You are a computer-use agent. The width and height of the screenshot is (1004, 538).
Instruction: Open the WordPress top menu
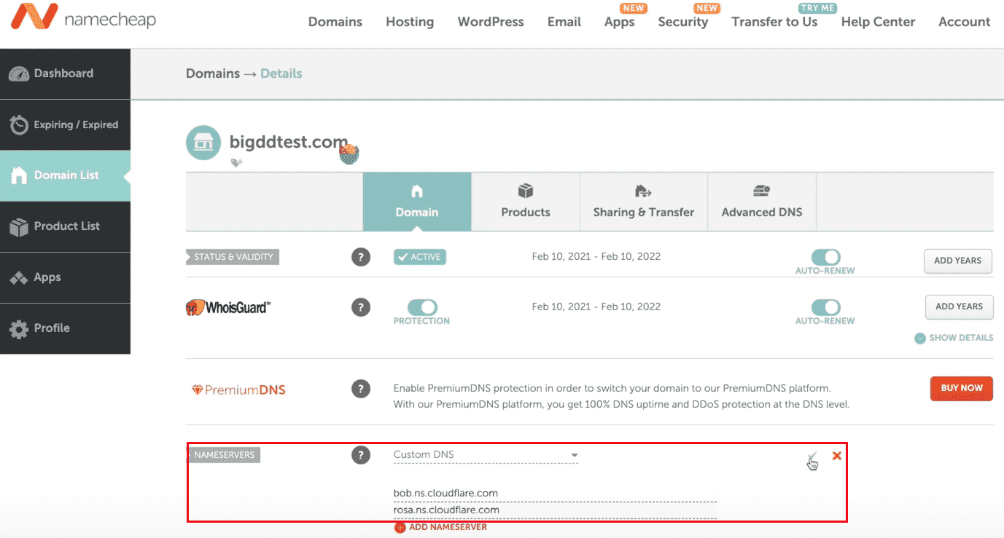(491, 22)
